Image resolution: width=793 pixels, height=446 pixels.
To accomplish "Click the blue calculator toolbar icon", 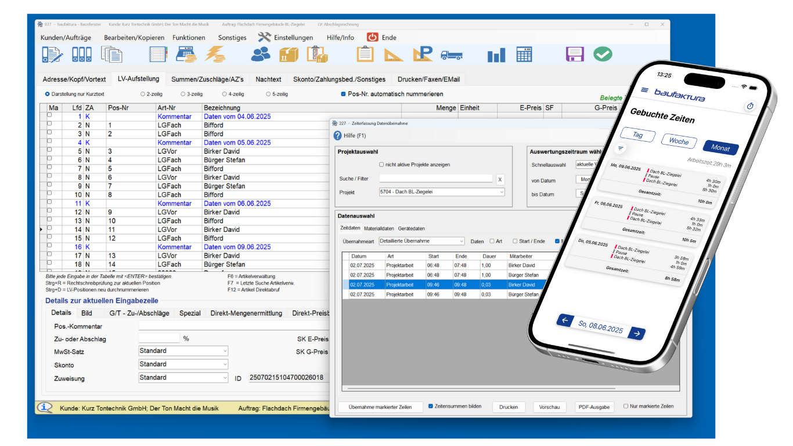I will point(524,55).
